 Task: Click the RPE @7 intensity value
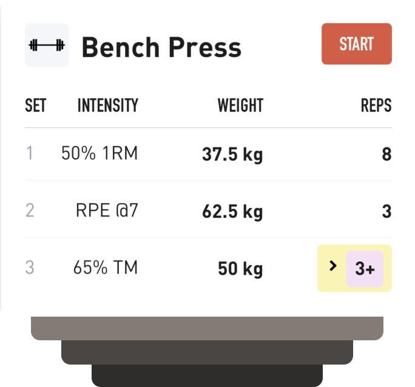pyautogui.click(x=107, y=210)
